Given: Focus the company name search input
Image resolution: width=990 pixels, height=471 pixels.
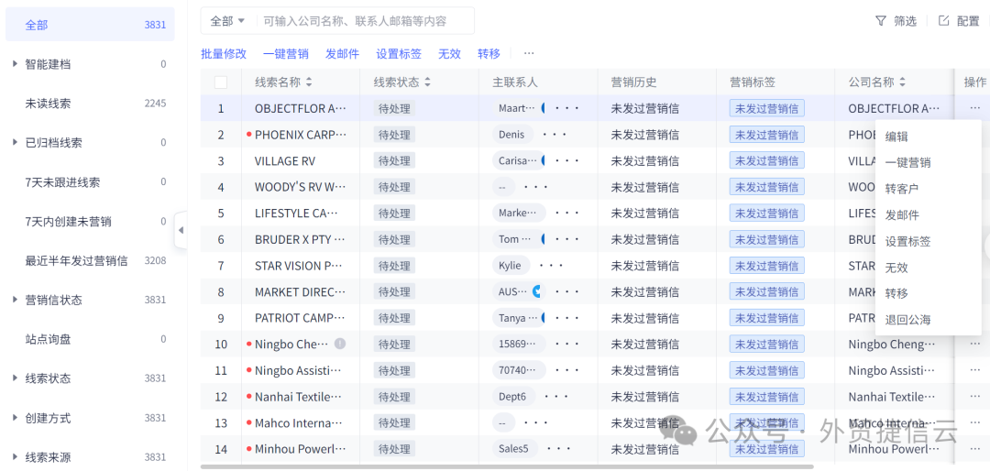Looking at the screenshot, I should tap(365, 21).
